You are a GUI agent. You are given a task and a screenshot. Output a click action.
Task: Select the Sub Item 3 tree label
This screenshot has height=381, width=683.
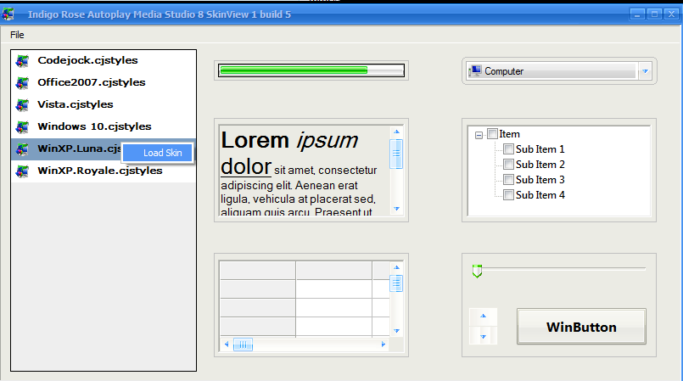click(540, 180)
